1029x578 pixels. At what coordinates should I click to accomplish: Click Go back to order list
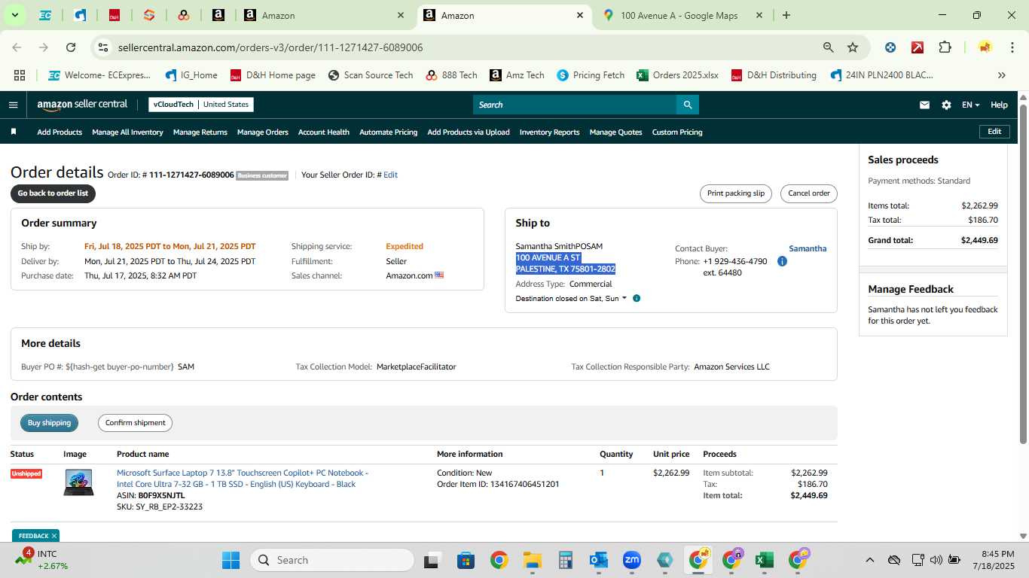53,193
